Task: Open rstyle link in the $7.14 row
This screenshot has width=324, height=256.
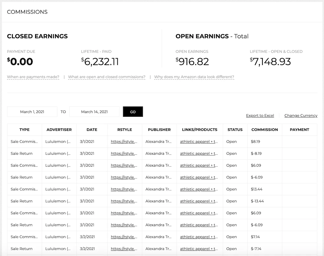Action: 124,237
